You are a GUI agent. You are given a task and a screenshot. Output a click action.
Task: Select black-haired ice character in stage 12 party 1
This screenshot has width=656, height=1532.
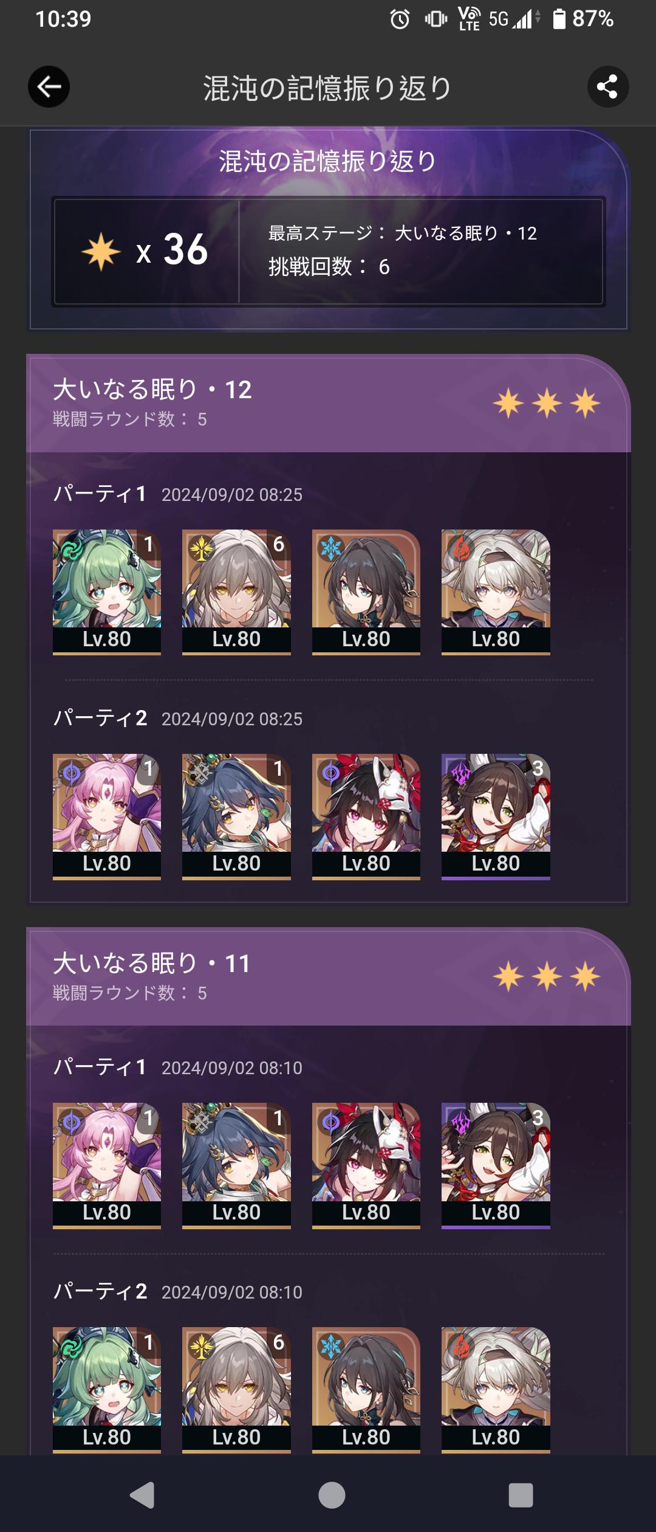366,592
